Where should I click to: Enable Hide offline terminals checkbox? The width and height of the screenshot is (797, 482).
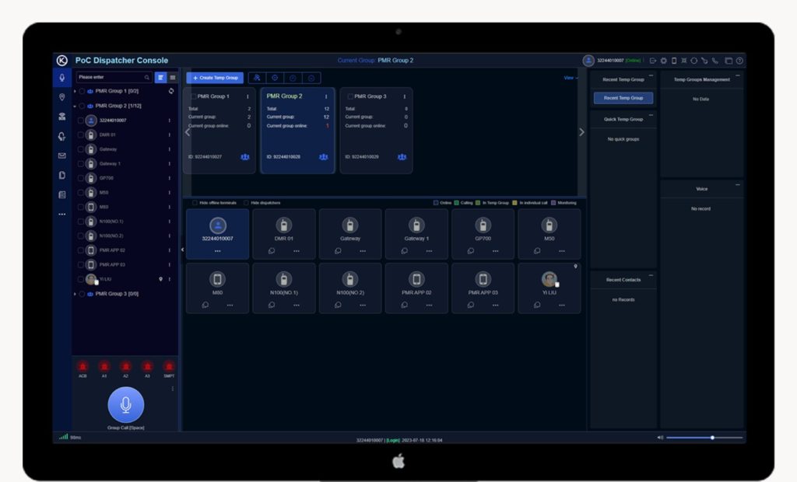click(x=195, y=203)
